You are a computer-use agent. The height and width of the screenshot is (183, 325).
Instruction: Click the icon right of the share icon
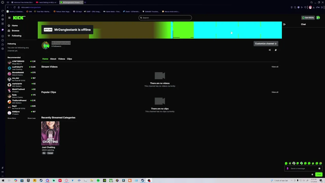pyautogui.click(x=276, y=50)
